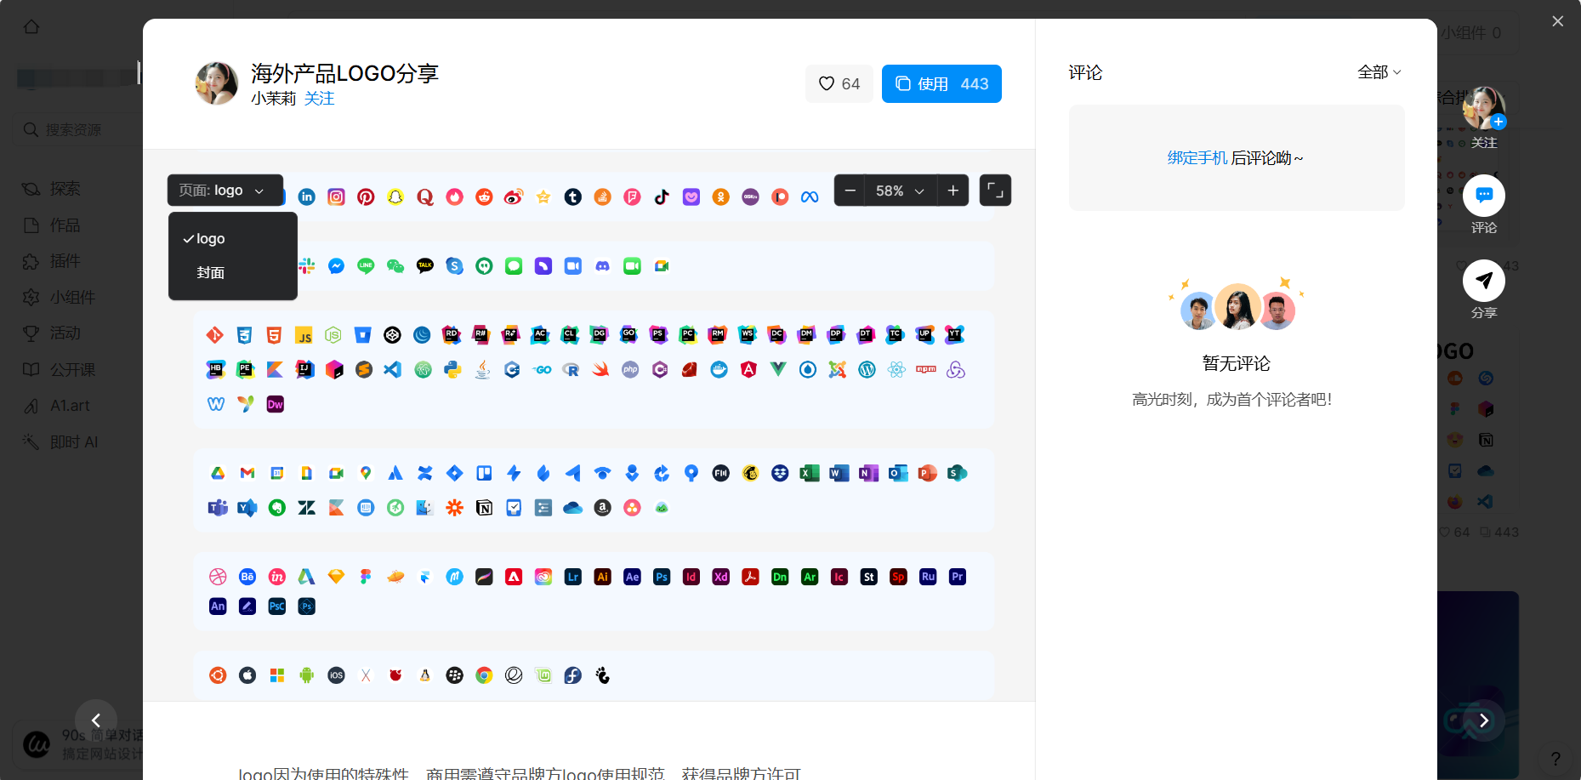Close the resource detail dialog

(x=1557, y=21)
